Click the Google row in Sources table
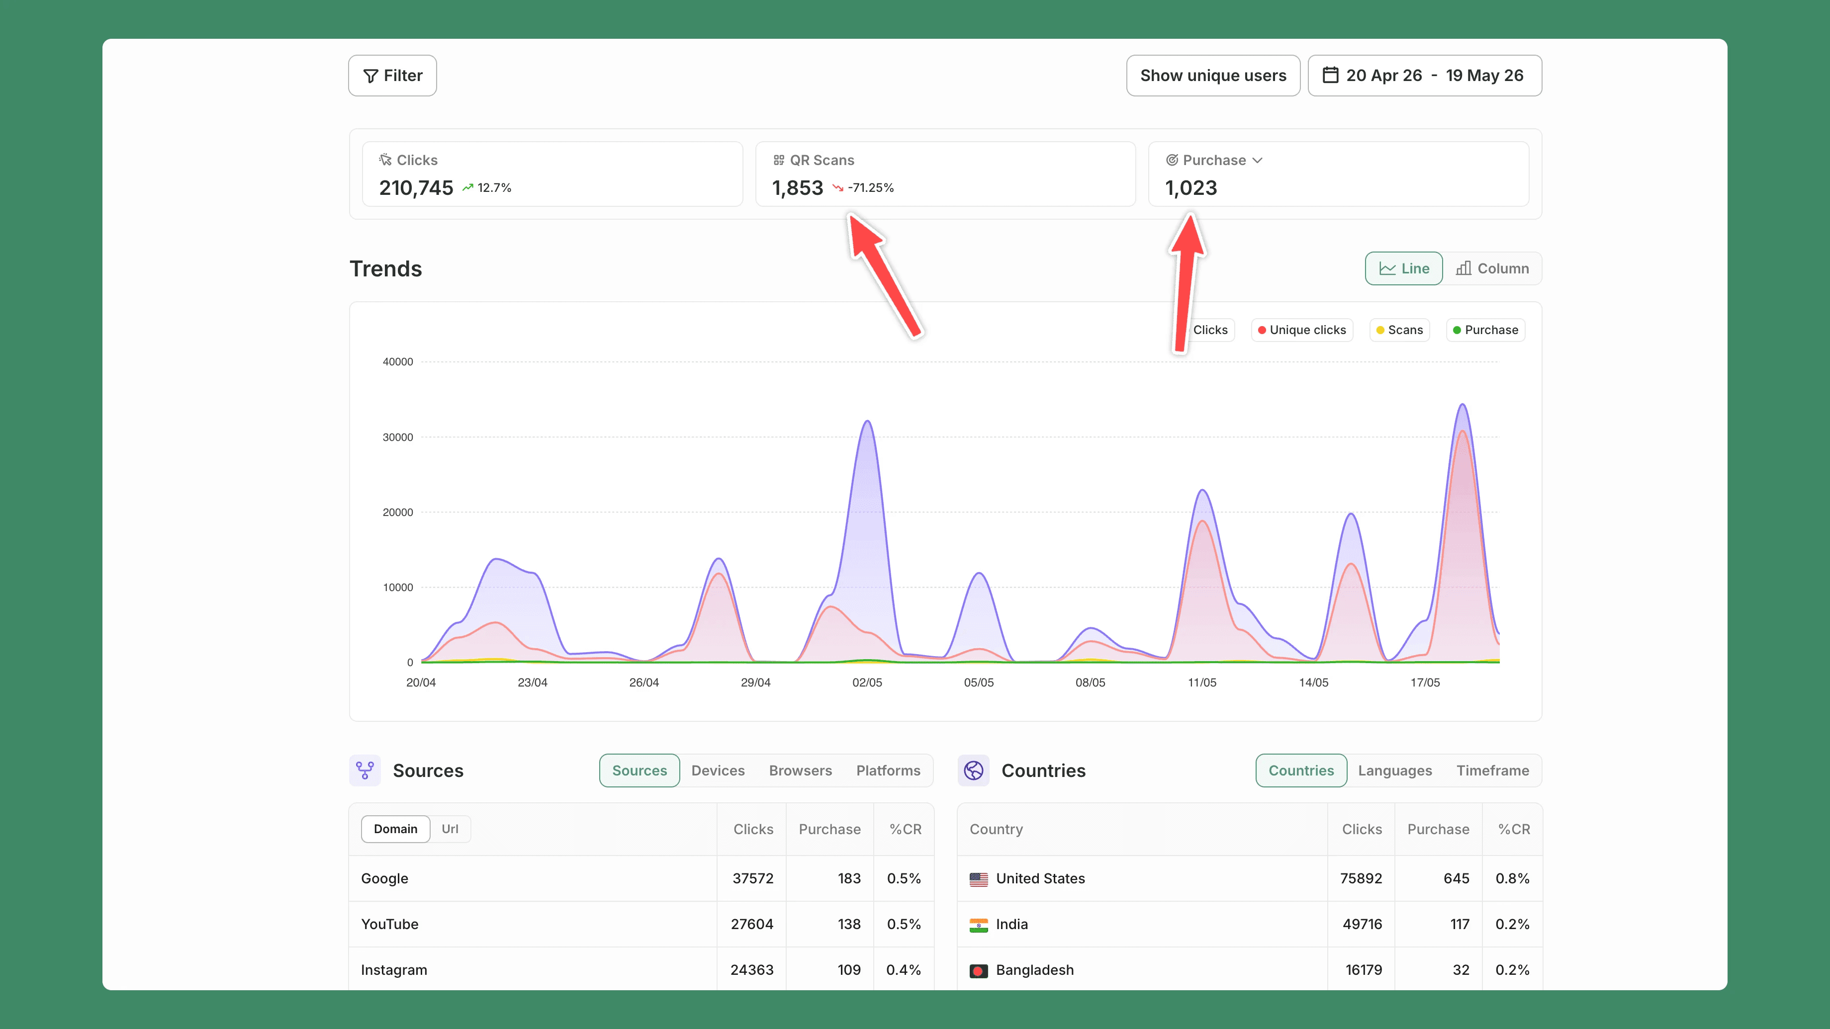 [641, 878]
